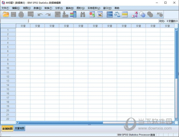The image size is (179, 137).
Task: Click the Print toolbar icon
Action: [x=21, y=15]
